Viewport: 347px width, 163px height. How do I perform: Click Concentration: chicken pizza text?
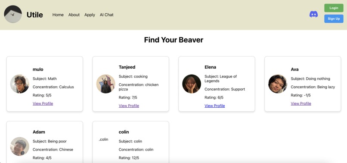139,87
